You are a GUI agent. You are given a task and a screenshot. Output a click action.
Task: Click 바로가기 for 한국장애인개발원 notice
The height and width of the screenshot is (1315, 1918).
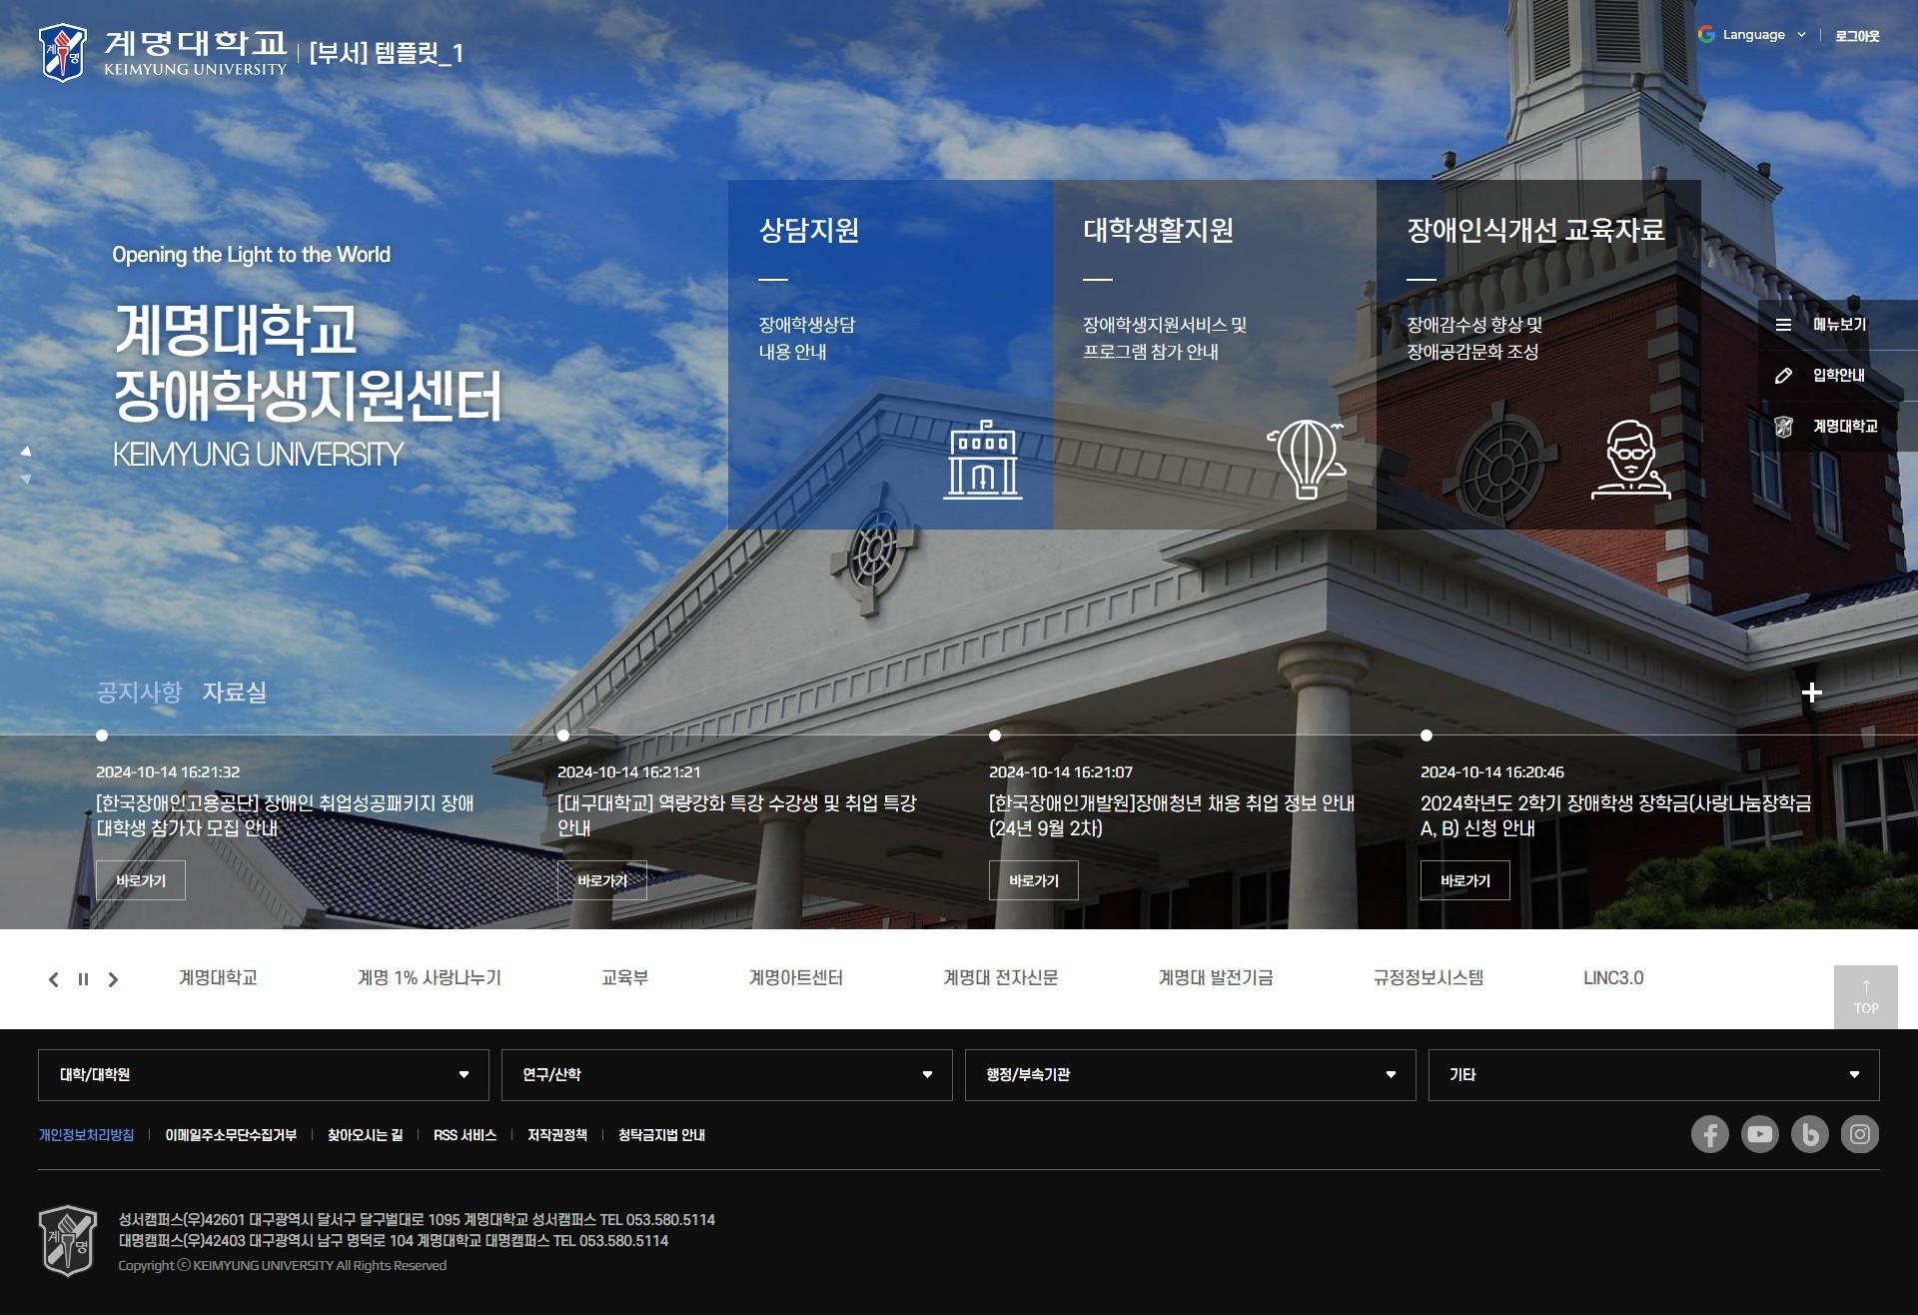(x=1034, y=880)
